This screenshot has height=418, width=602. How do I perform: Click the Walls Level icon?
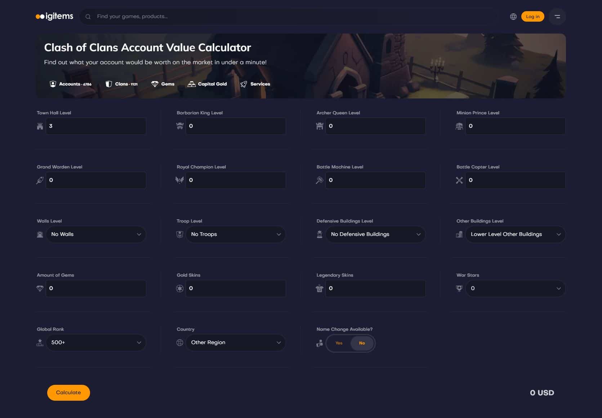pyautogui.click(x=40, y=234)
